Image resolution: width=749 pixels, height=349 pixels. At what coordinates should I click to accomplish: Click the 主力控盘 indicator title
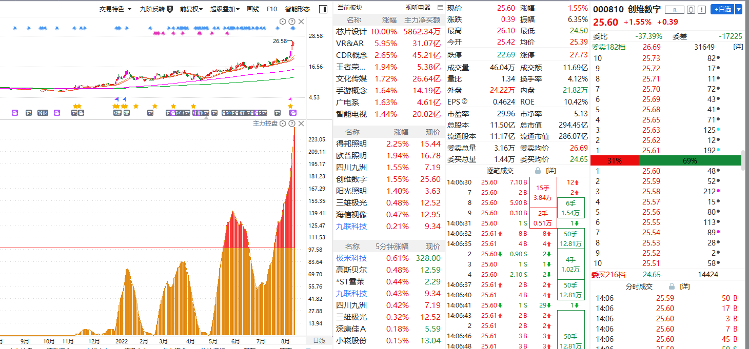[x=265, y=124]
